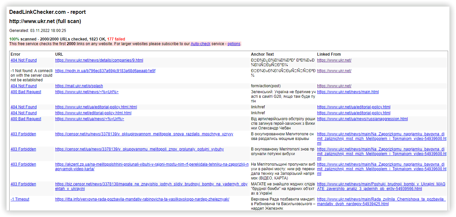Visit the akzent.zp.ua URL link

coord(152,167)
